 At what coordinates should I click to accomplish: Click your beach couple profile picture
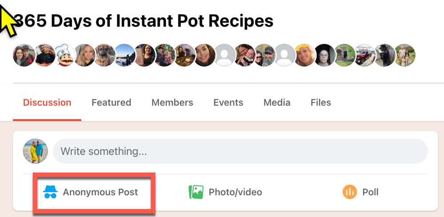click(x=36, y=151)
